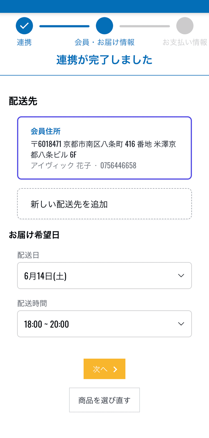Screen dimensions: 209x438
Task: Click the gray circle for the お支払い情報 step
Action: coord(185,26)
